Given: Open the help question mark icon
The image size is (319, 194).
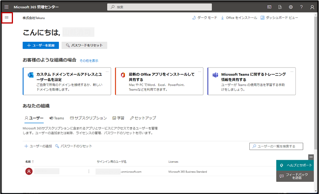Looking at the screenshot, I should (301, 7).
